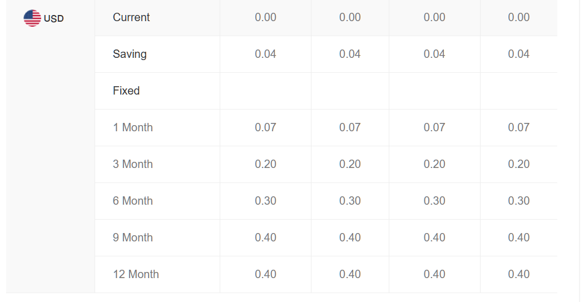This screenshot has width=584, height=302.
Task: Click second-column Saving rate 0.04
Action: click(x=350, y=54)
